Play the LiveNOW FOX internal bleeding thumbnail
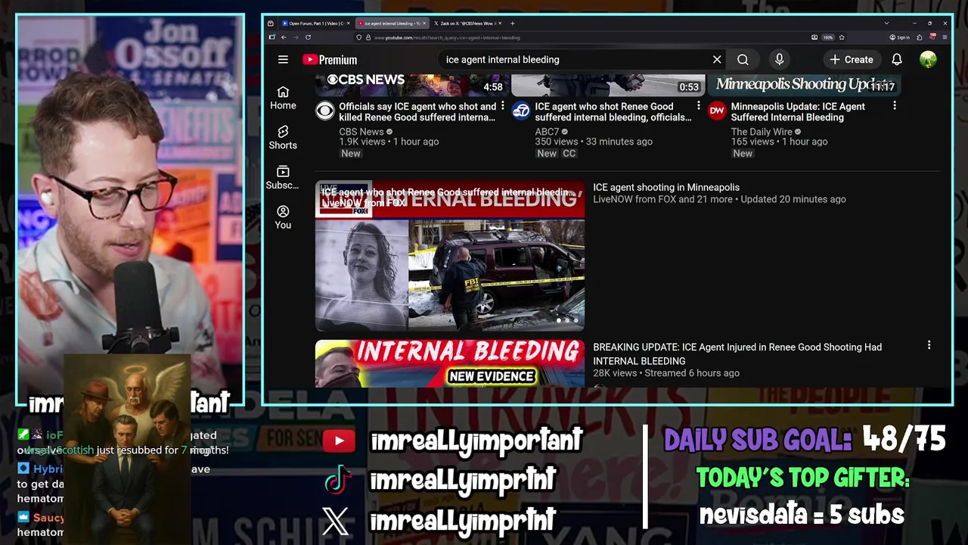This screenshot has width=968, height=545. pos(450,256)
